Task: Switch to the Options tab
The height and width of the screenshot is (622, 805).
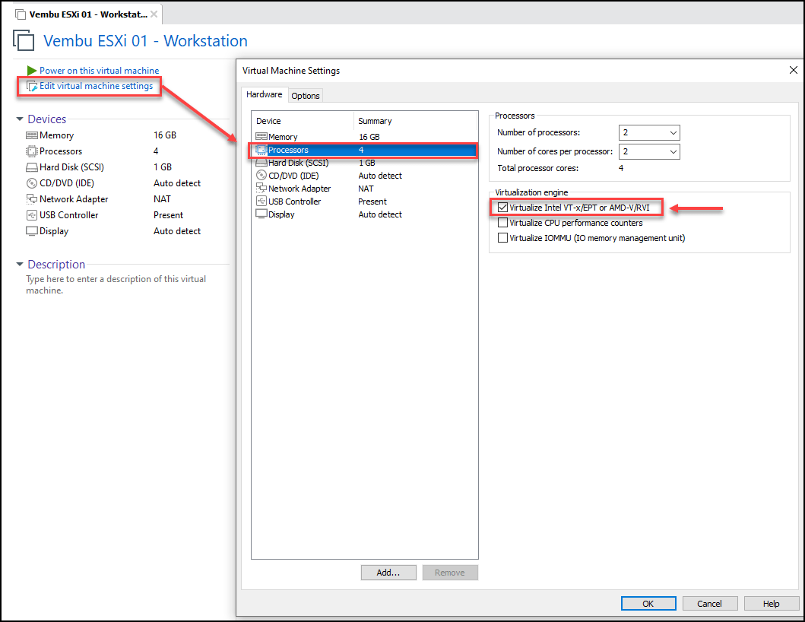Action: (x=306, y=96)
